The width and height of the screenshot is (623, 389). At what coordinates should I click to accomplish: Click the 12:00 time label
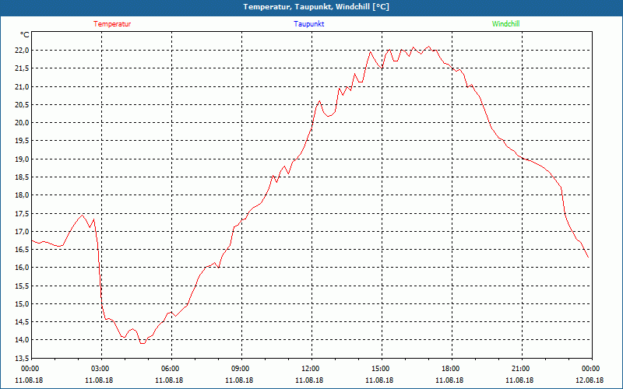coord(309,369)
